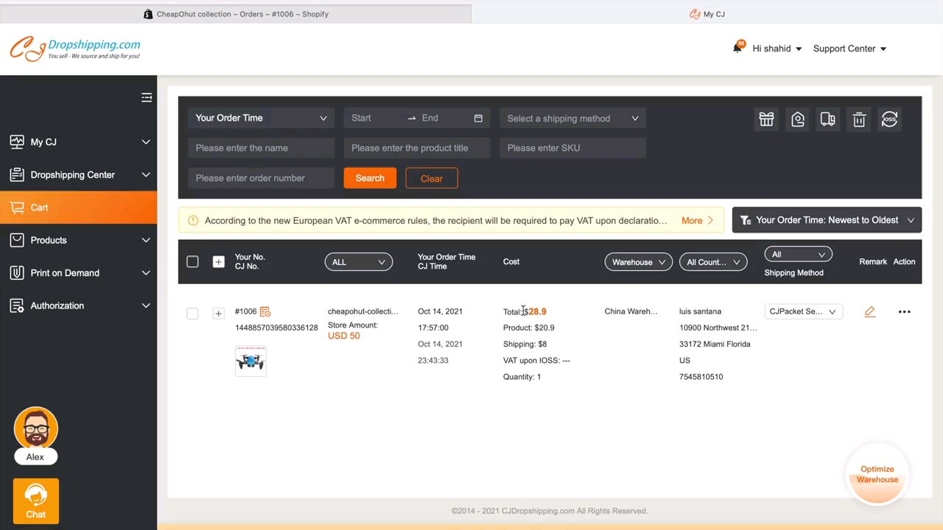Focus the Please enter the name field
Image resolution: width=943 pixels, height=530 pixels.
tap(261, 148)
